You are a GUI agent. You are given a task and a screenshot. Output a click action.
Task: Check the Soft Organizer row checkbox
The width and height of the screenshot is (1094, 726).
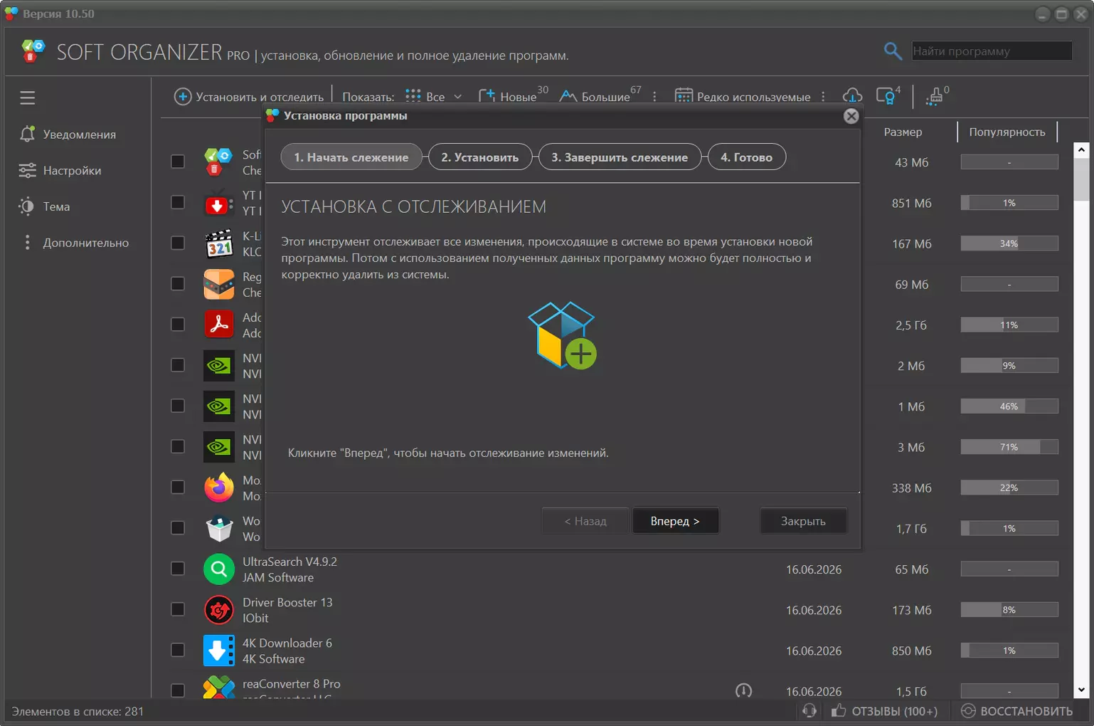178,162
